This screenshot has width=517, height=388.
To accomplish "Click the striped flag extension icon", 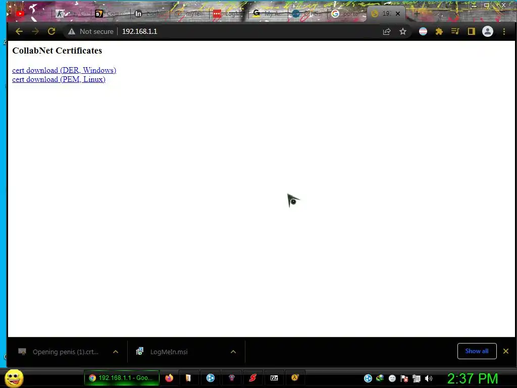I will (x=423, y=31).
